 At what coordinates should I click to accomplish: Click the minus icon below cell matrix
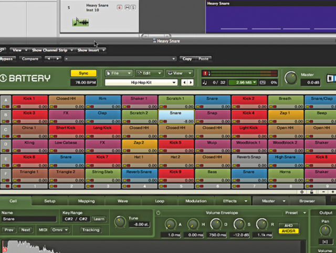(323, 192)
